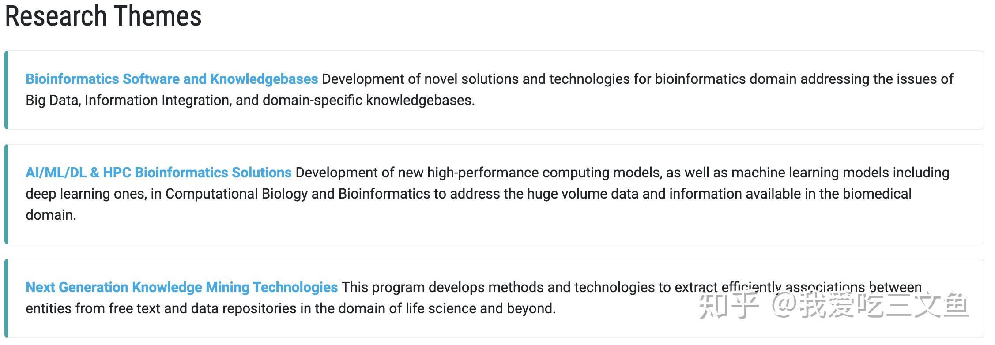Click the lone word 'domain.' in second card
Viewport: 995px width, 345px height.
point(51,215)
